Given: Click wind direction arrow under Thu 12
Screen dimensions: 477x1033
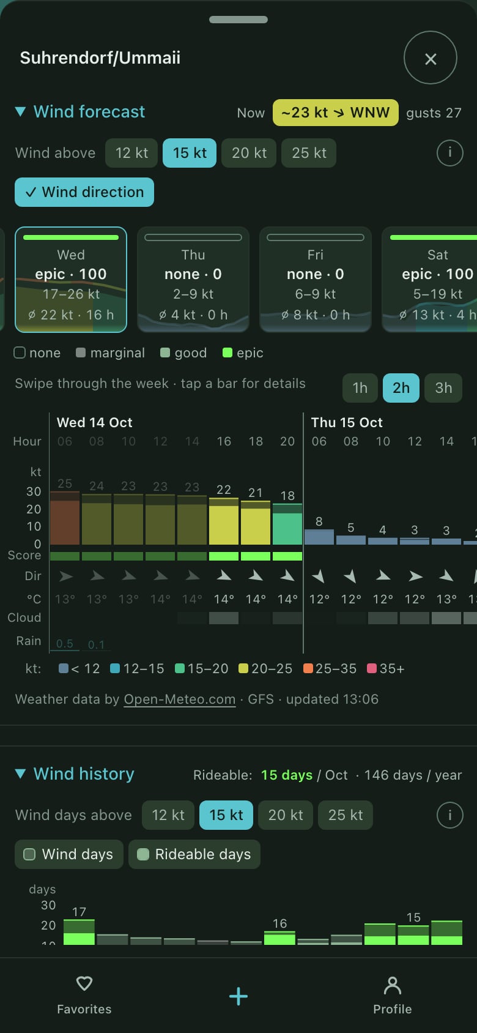Looking at the screenshot, I should pyautogui.click(x=415, y=576).
